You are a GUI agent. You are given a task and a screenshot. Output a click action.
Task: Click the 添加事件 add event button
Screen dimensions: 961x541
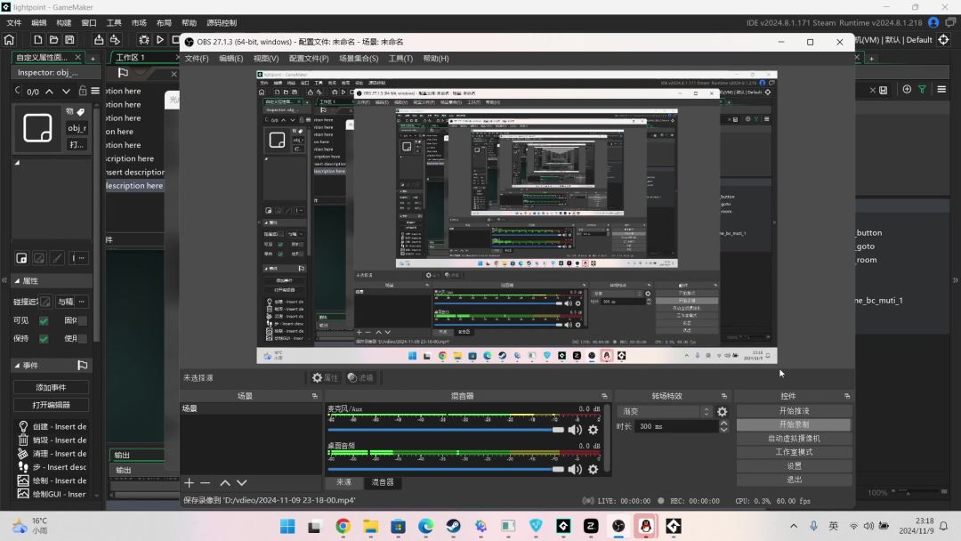coord(51,387)
